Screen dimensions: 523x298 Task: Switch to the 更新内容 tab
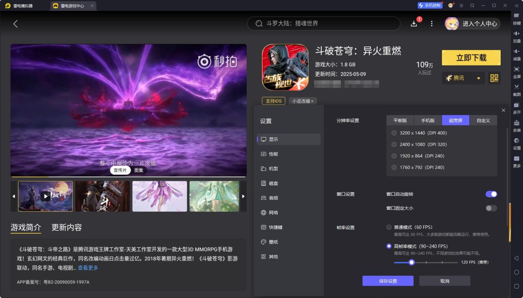click(x=67, y=227)
